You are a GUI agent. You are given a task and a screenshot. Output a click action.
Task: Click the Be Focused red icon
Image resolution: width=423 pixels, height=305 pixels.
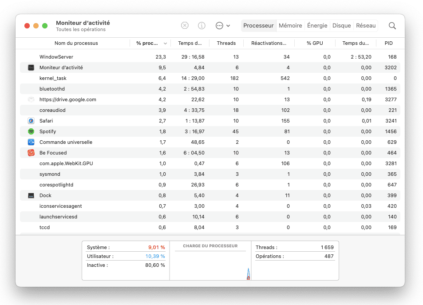31,153
